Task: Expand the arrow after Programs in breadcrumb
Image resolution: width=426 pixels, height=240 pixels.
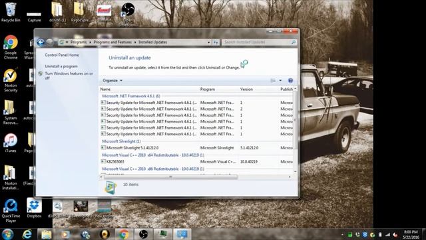Action: [x=91, y=42]
